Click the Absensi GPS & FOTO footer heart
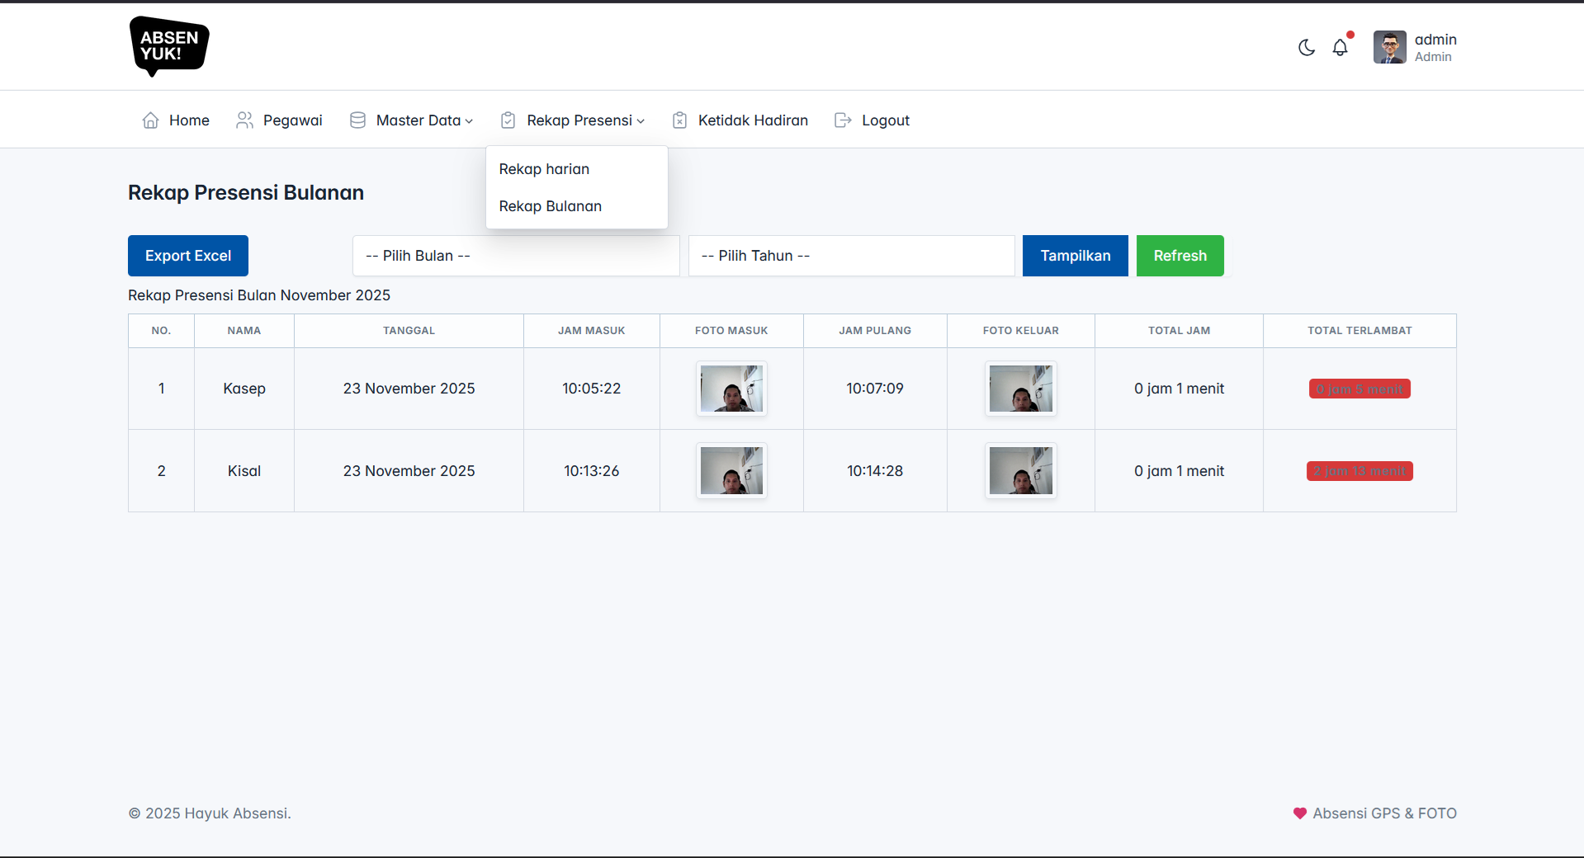Viewport: 1584px width, 858px height. coord(1299,813)
